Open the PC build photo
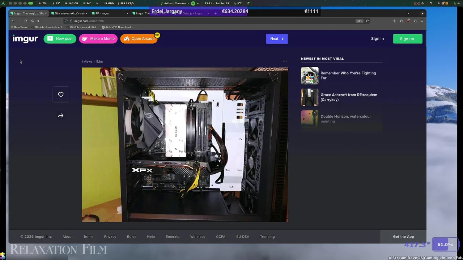Screen dimensions: 463x260 click(185, 144)
